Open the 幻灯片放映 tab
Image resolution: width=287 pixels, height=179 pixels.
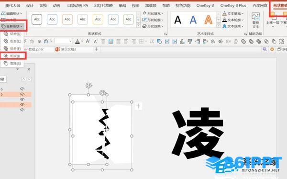104,6
